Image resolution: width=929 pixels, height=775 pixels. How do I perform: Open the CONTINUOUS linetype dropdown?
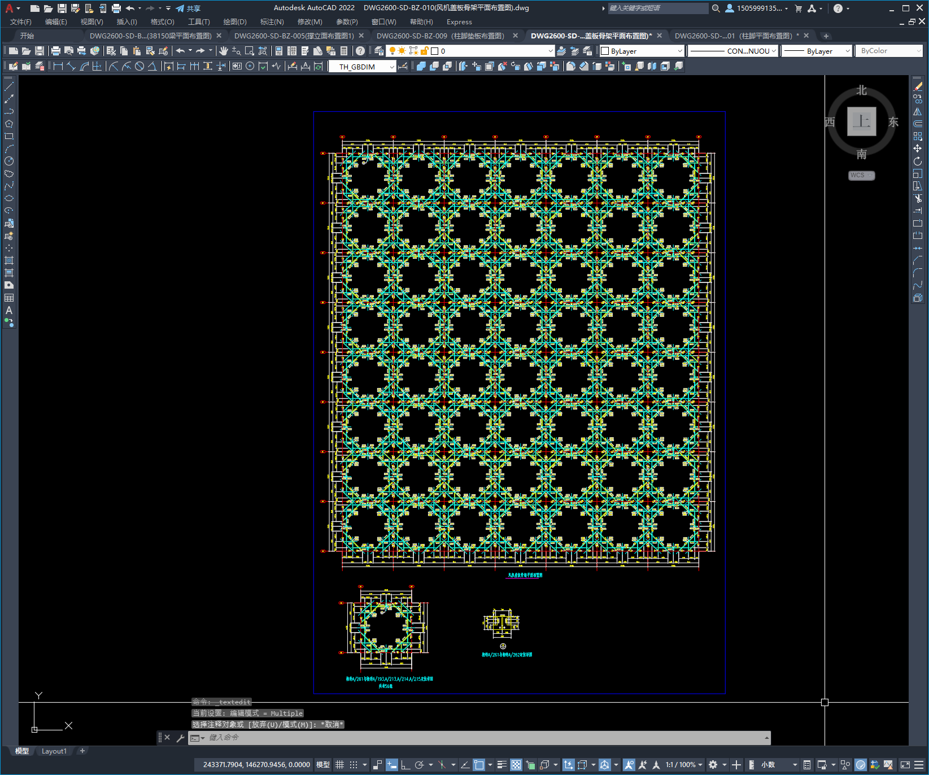[734, 51]
